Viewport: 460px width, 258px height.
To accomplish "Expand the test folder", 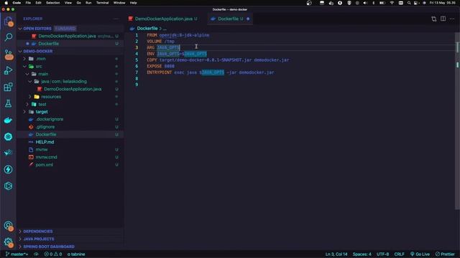I will point(27,104).
